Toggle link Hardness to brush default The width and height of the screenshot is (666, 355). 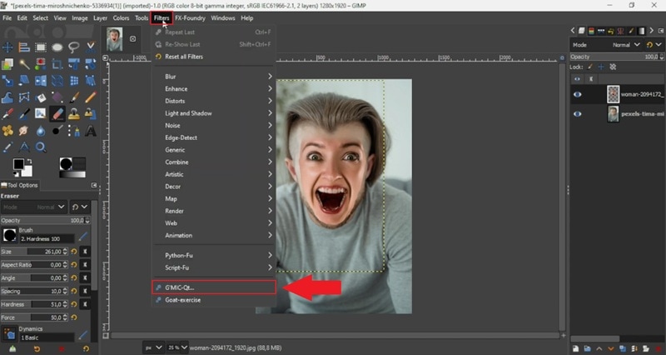tap(85, 304)
